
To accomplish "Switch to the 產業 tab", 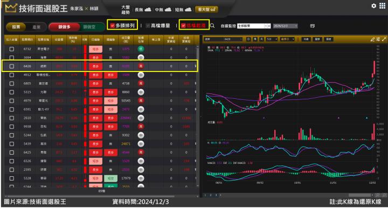I will [37, 27].
